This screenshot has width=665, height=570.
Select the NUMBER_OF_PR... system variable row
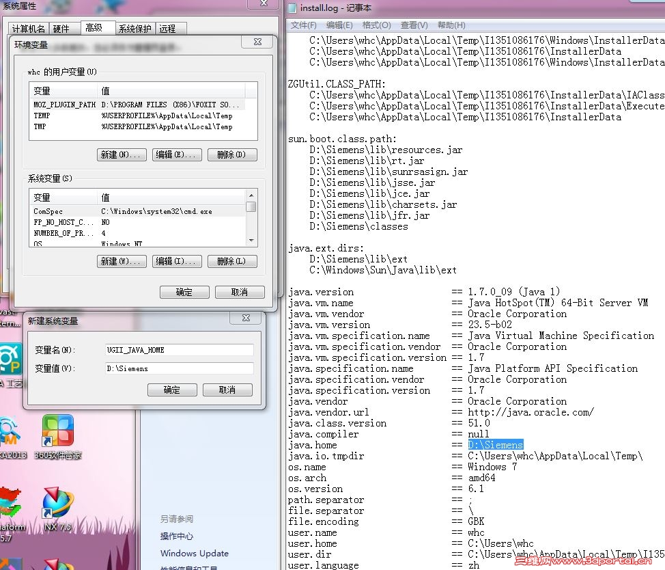tap(137, 233)
